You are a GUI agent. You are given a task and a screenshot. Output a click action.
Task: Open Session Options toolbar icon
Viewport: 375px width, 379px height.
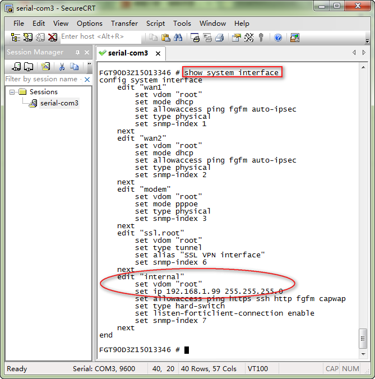click(237, 38)
